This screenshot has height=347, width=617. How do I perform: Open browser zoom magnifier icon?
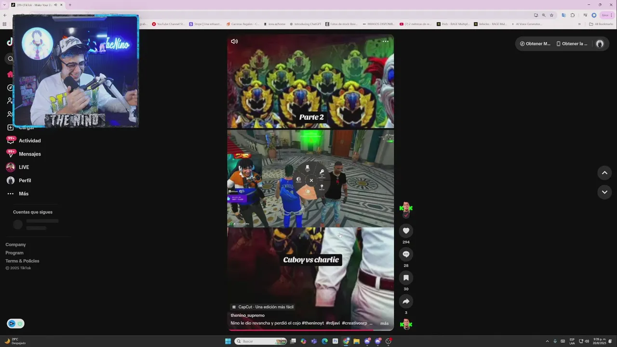point(544,15)
